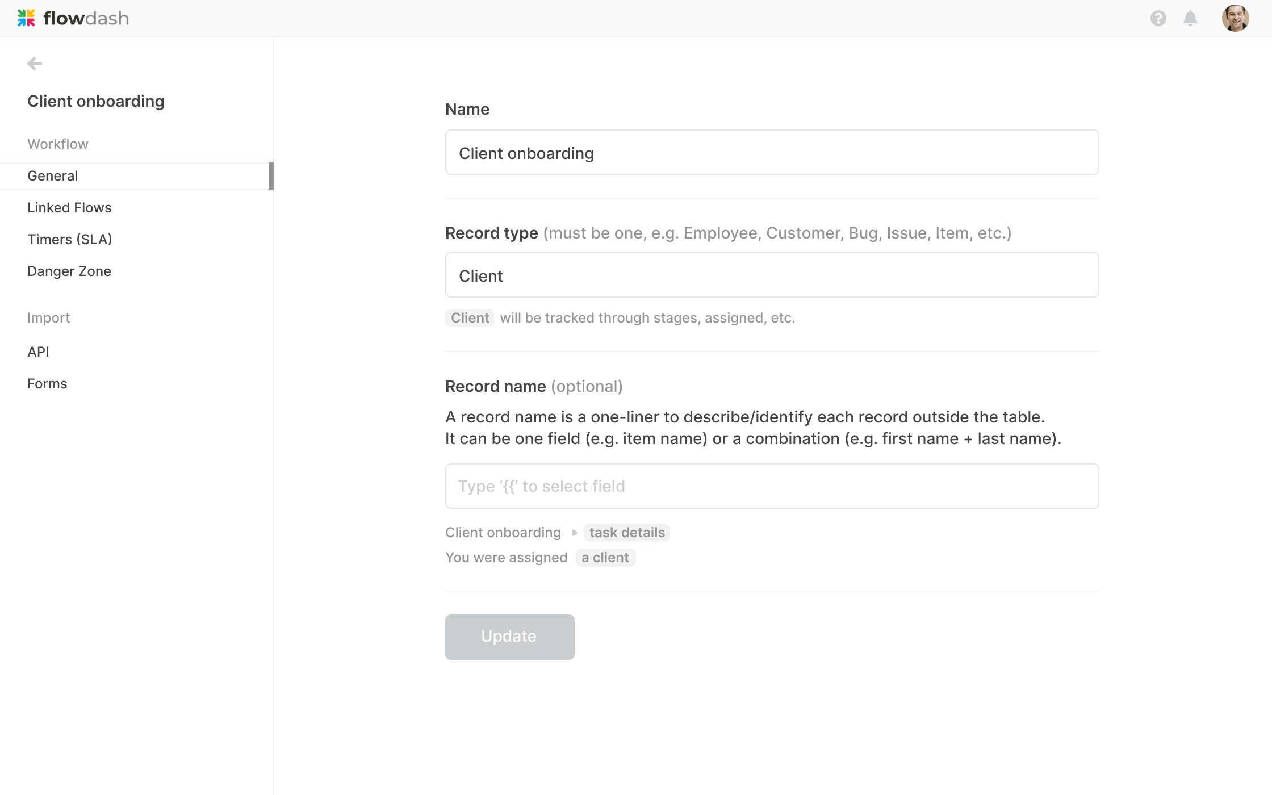Open the API import page
Viewport: 1272px width, 795px height.
tap(38, 352)
